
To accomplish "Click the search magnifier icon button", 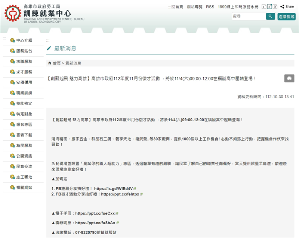I will [x=270, y=16].
